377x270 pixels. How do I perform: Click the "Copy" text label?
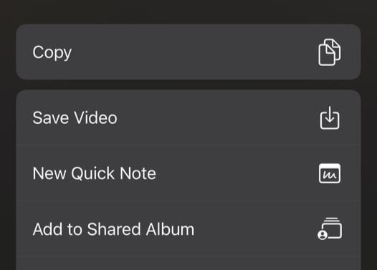52,52
